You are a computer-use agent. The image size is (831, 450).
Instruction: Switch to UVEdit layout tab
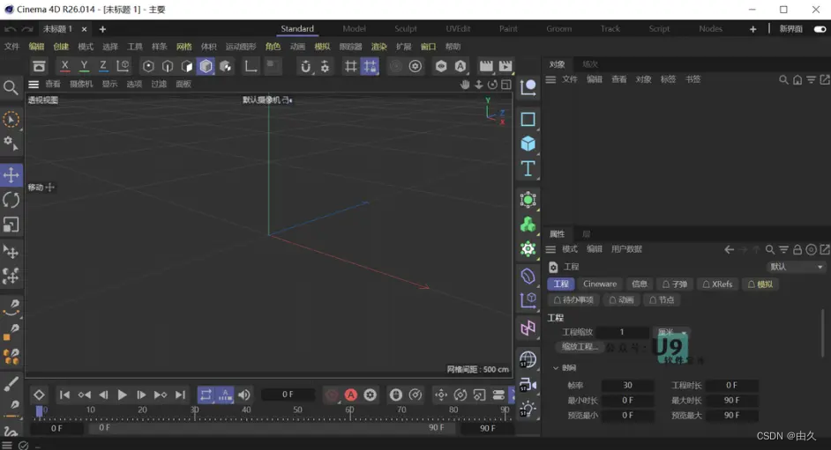point(458,29)
